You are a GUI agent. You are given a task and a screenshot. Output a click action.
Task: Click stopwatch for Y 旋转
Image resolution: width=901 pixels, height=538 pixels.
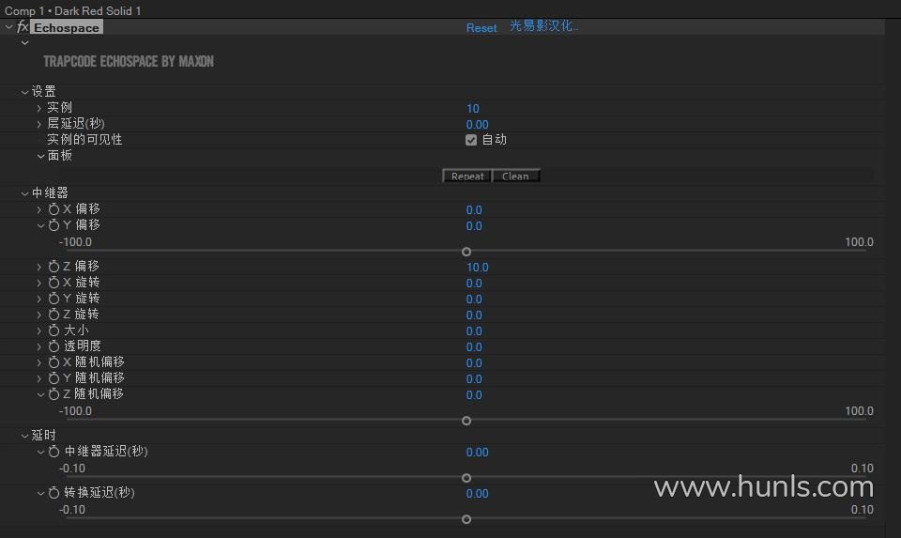[53, 299]
